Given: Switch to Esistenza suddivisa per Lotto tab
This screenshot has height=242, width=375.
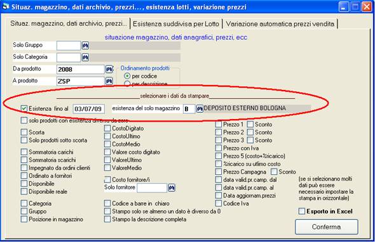Looking at the screenshot, I should [x=176, y=24].
